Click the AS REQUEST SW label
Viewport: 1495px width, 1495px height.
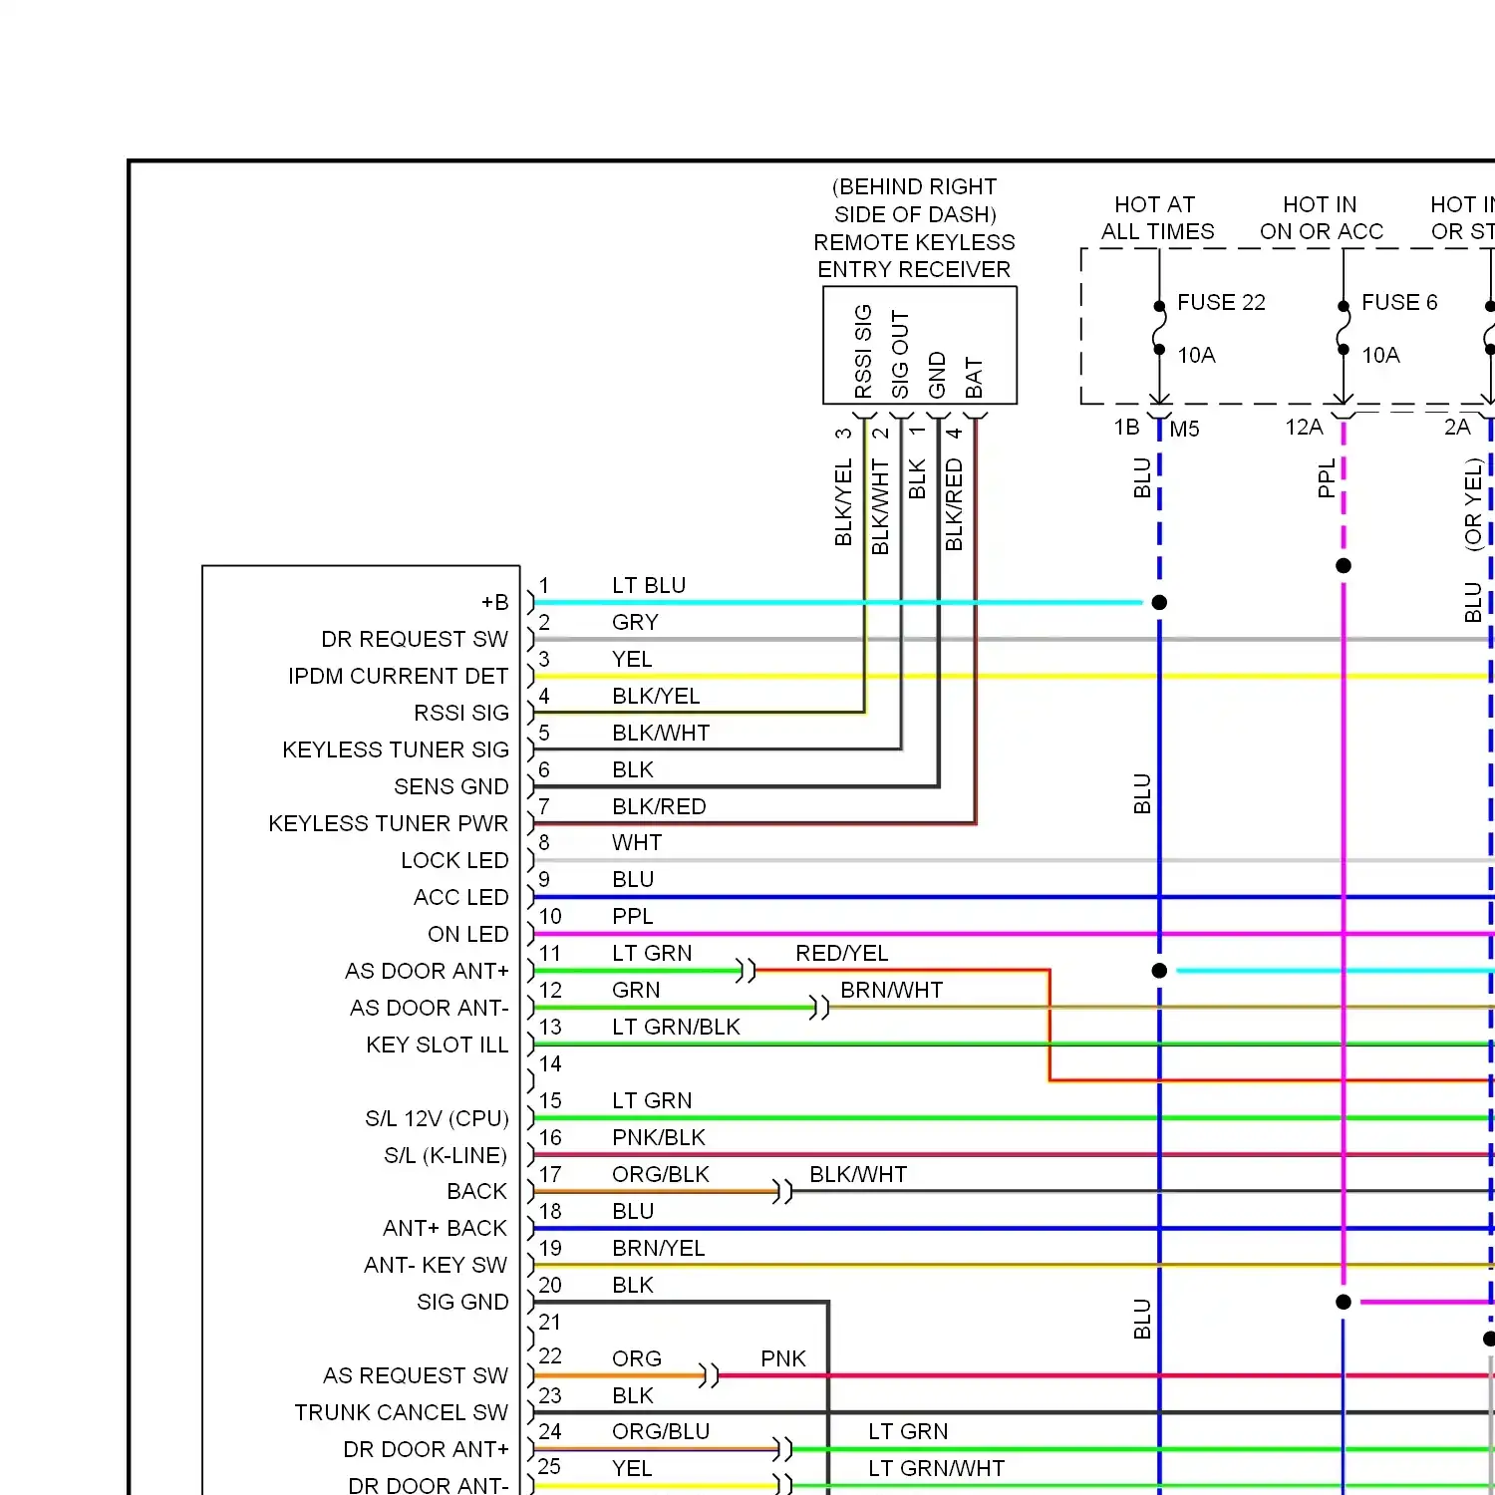pyautogui.click(x=416, y=1375)
